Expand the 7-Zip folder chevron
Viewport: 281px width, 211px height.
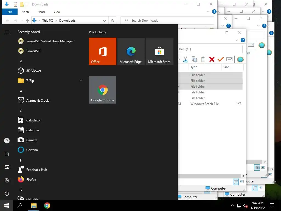81,80
